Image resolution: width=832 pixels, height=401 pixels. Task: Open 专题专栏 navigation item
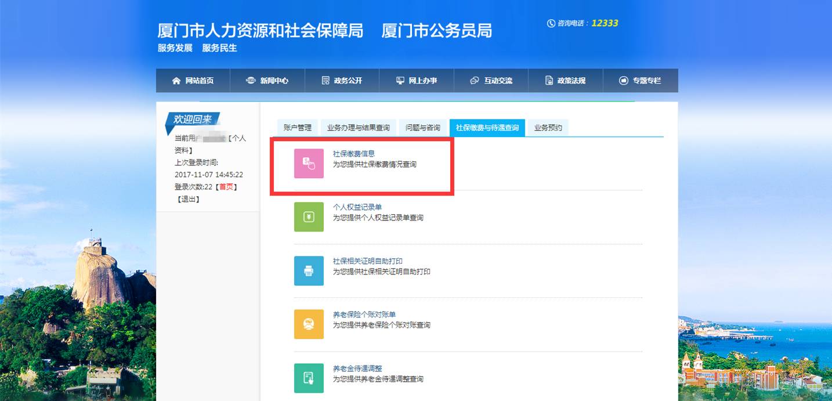(640, 81)
